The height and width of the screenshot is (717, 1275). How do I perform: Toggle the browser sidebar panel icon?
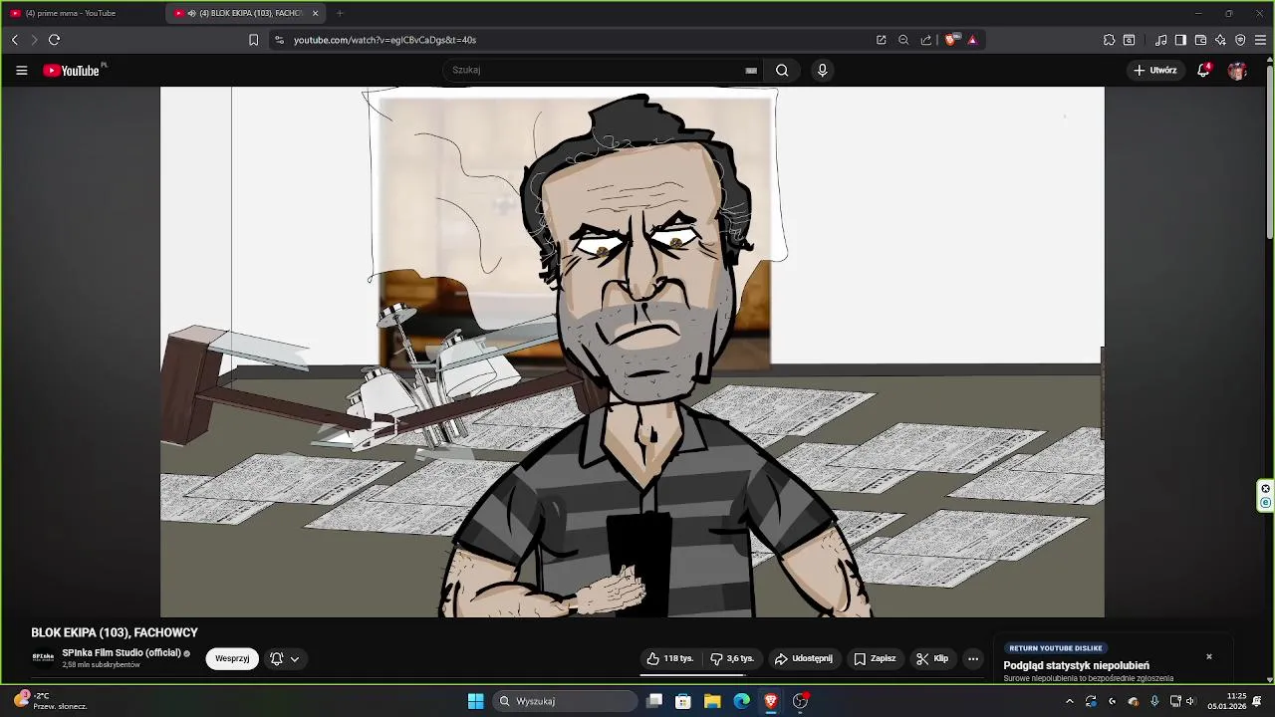click(x=1180, y=40)
